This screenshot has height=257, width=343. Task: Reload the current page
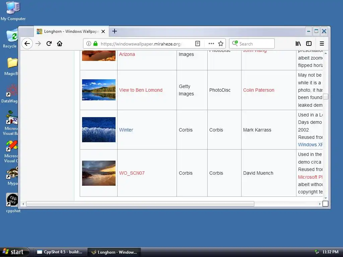[x=49, y=44]
